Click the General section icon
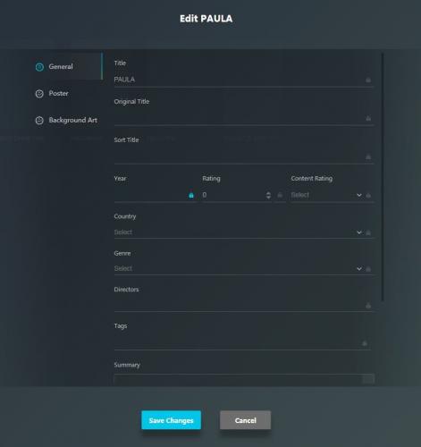 [39, 67]
